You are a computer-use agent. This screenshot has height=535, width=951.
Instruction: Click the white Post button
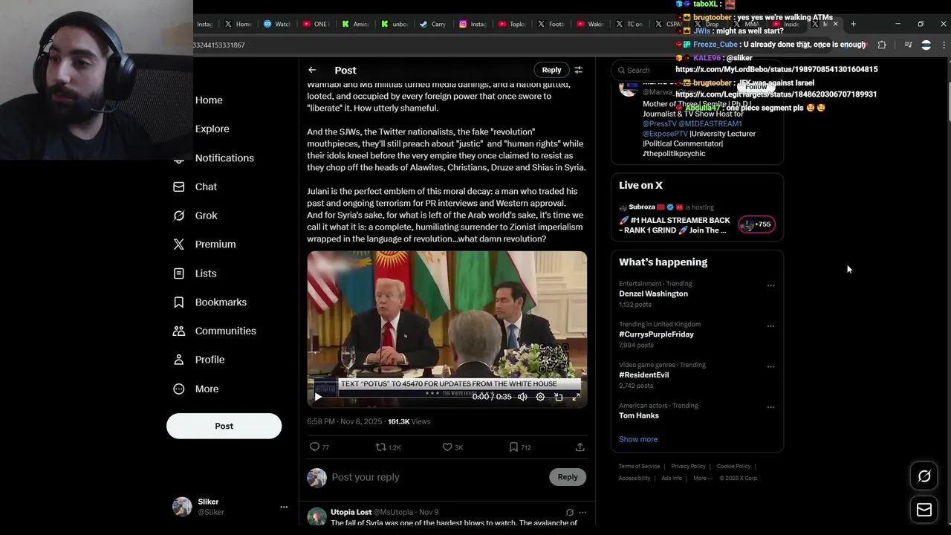click(x=224, y=426)
